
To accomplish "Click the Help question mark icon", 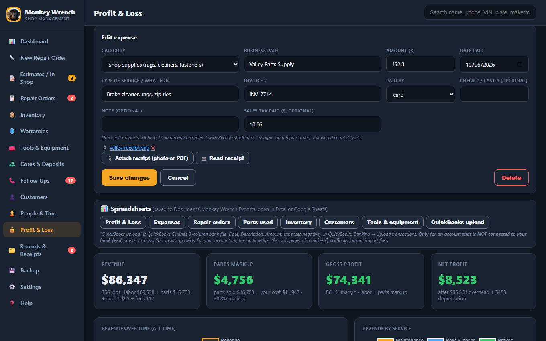I will click(x=12, y=303).
